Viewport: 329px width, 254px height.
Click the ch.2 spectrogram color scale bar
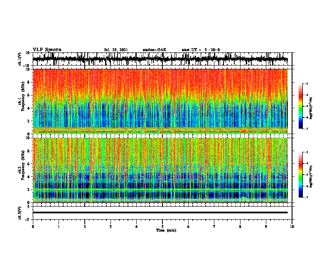300,175
